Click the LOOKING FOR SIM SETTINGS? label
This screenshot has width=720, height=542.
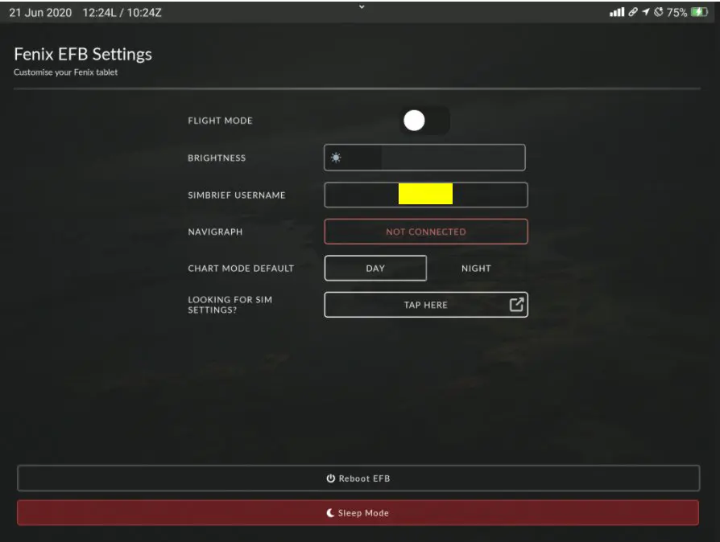pyautogui.click(x=230, y=305)
